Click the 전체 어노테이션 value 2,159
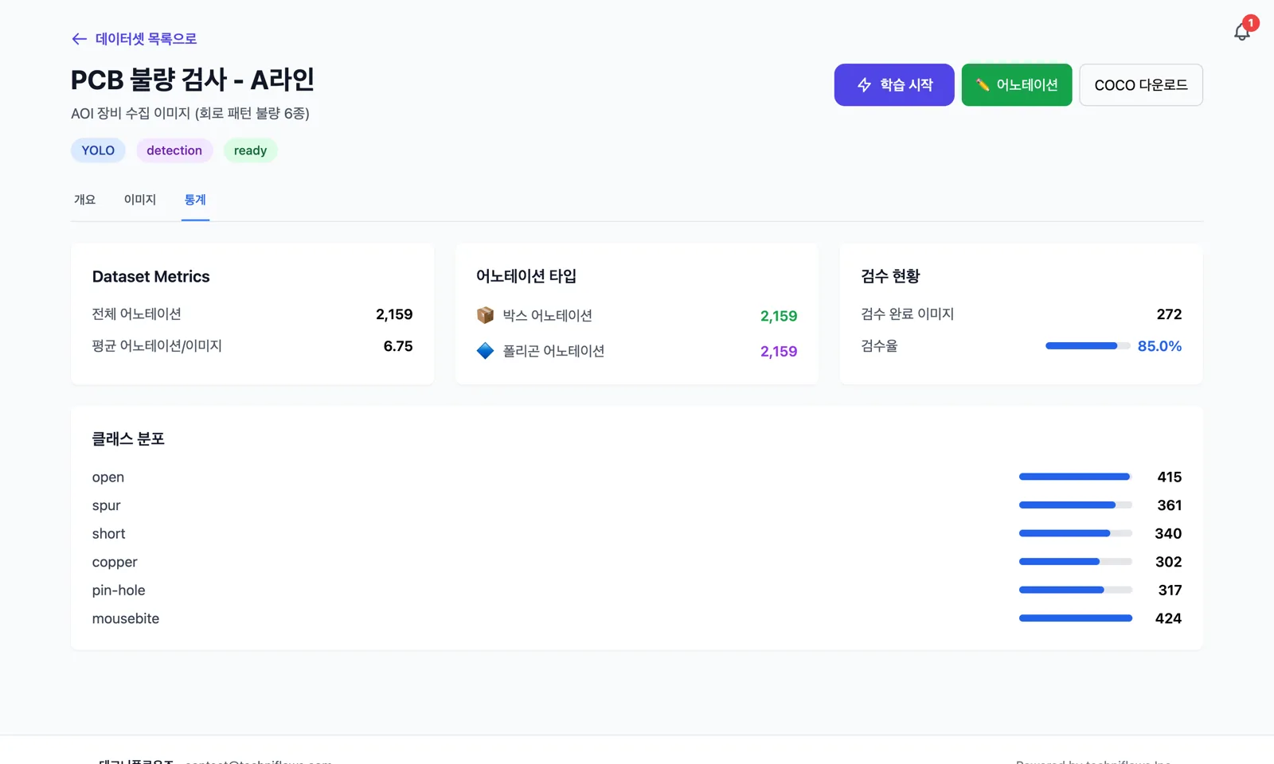1274x764 pixels. click(394, 314)
